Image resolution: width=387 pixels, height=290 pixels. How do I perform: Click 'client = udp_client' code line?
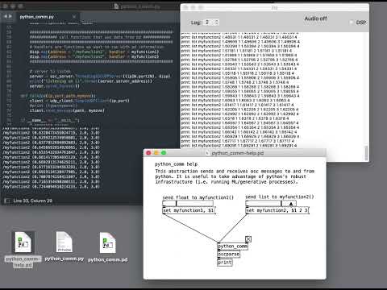click(x=79, y=101)
